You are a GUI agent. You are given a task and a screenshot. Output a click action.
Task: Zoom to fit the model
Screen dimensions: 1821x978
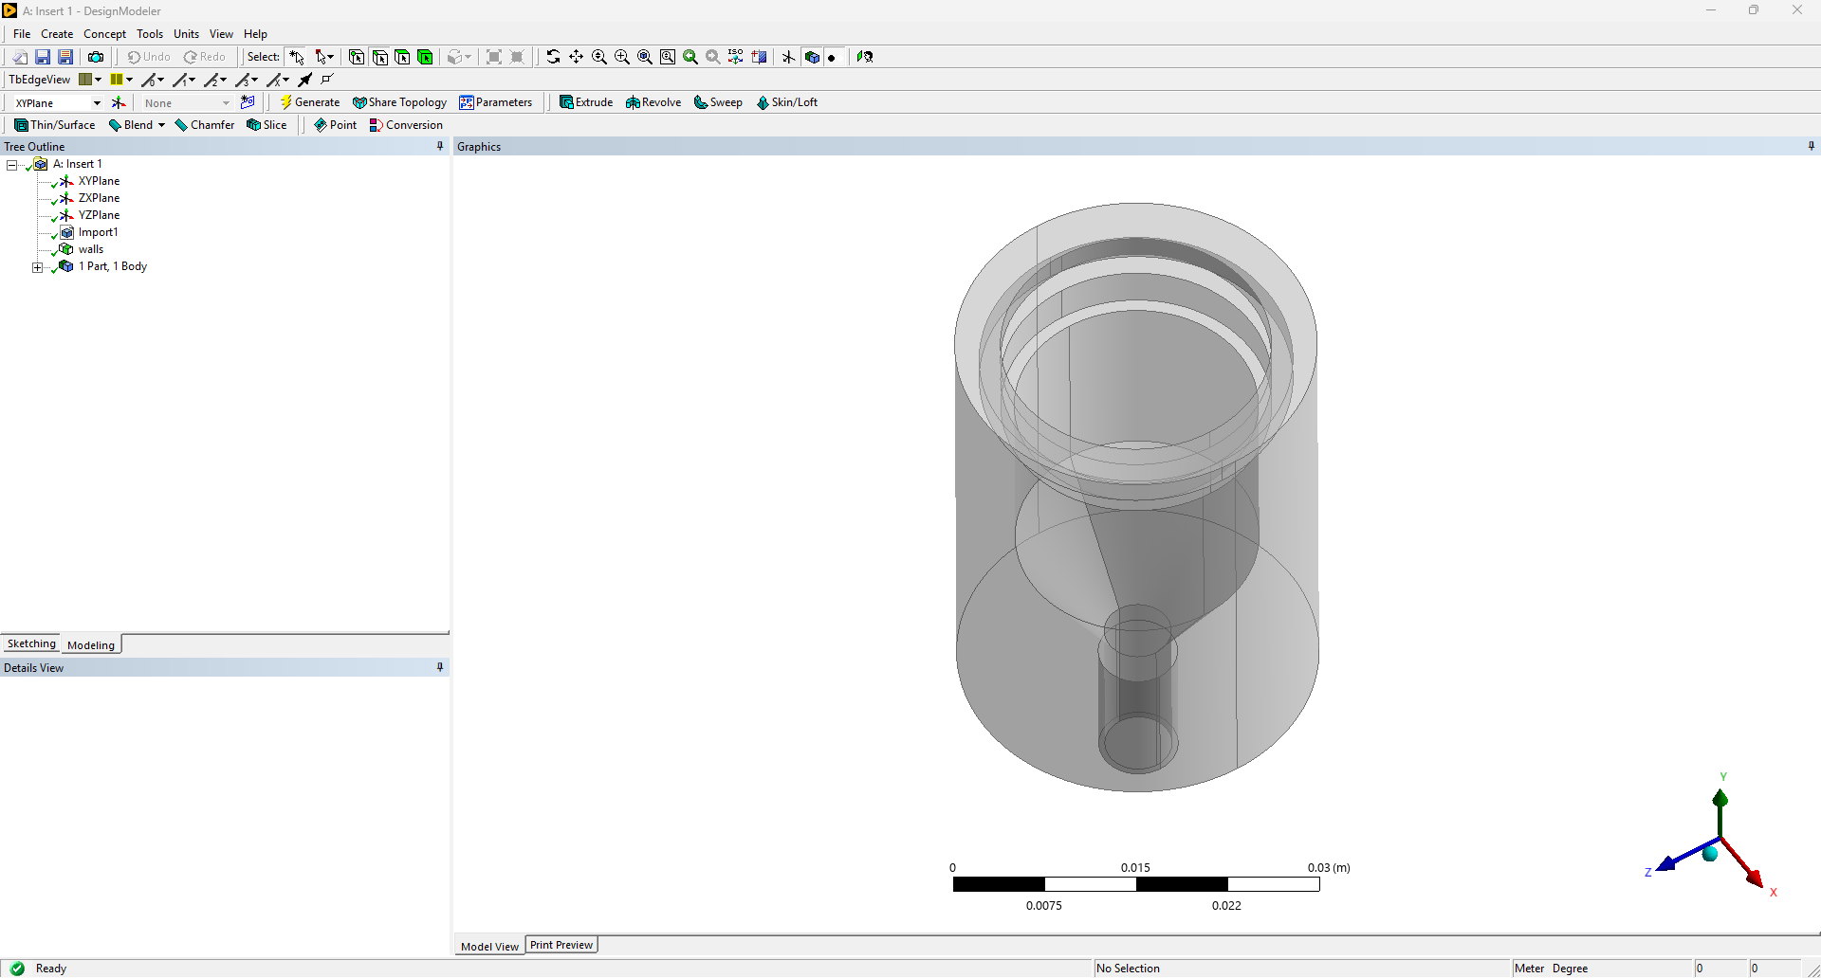tap(645, 57)
